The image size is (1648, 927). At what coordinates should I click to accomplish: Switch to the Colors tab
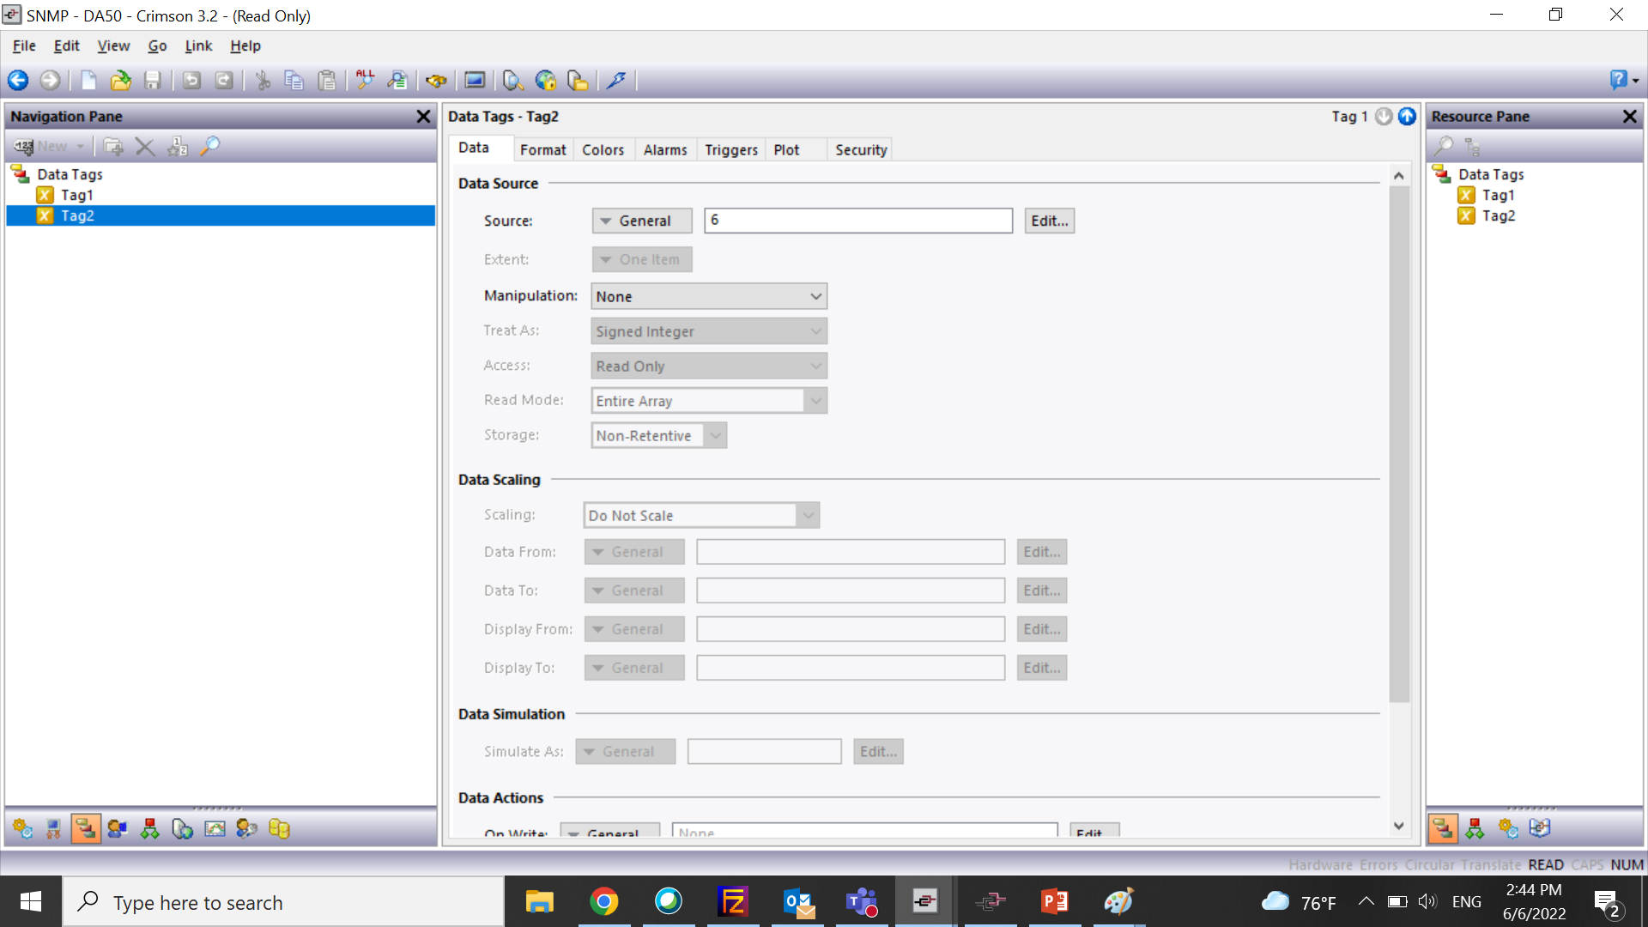(603, 149)
